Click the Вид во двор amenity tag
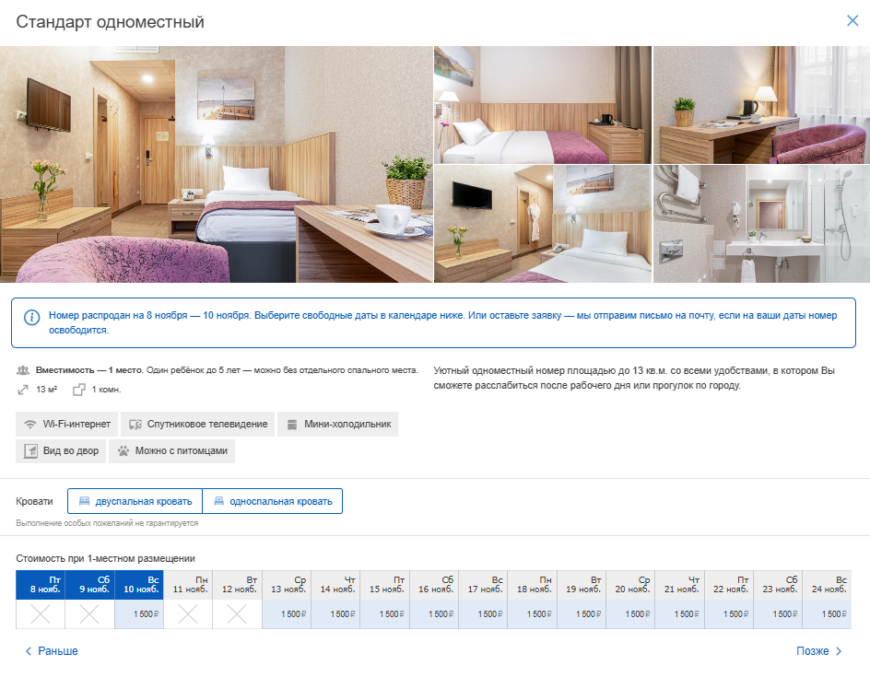The image size is (870, 677). click(x=61, y=451)
